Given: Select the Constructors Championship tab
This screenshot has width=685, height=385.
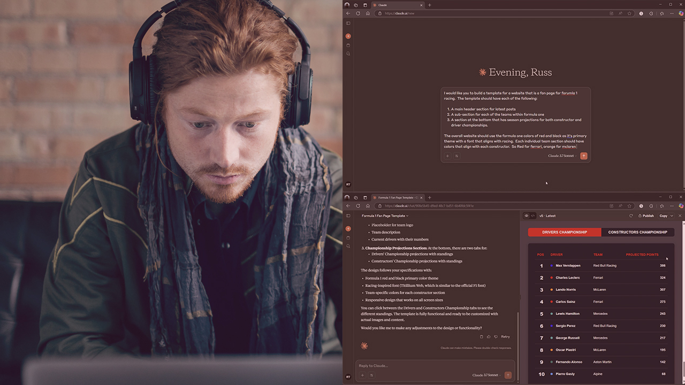Looking at the screenshot, I should (637, 232).
